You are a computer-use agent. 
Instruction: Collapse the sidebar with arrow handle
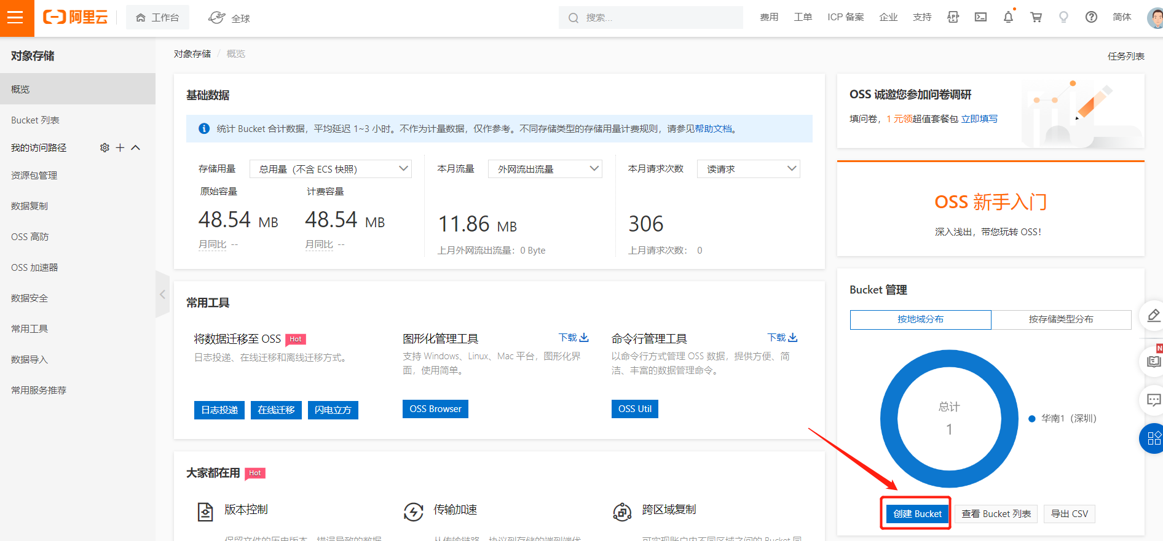(x=162, y=294)
